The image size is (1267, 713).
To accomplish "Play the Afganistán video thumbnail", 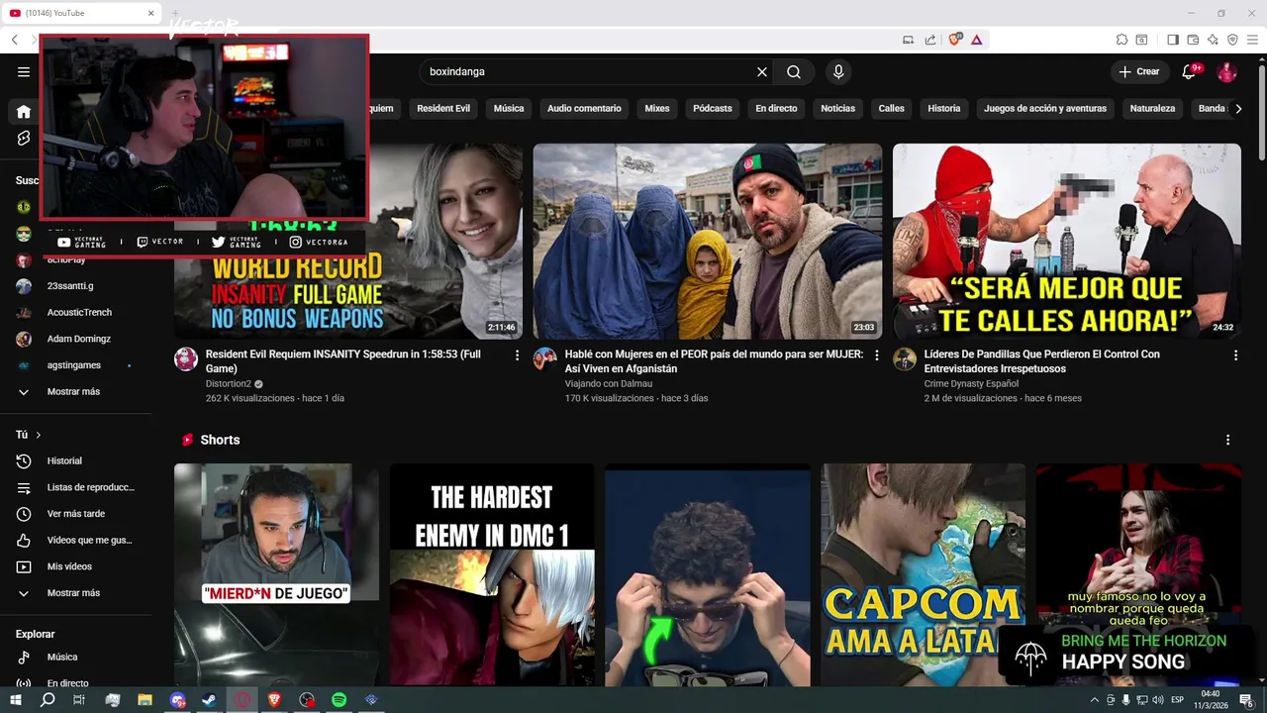I will [x=708, y=242].
